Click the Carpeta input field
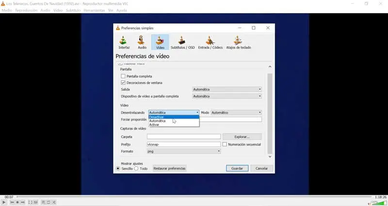 (x=184, y=137)
